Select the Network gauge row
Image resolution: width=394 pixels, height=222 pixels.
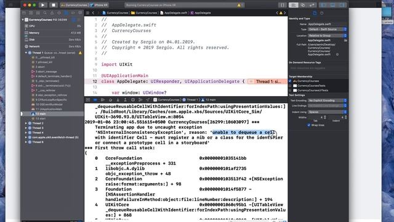point(52,46)
